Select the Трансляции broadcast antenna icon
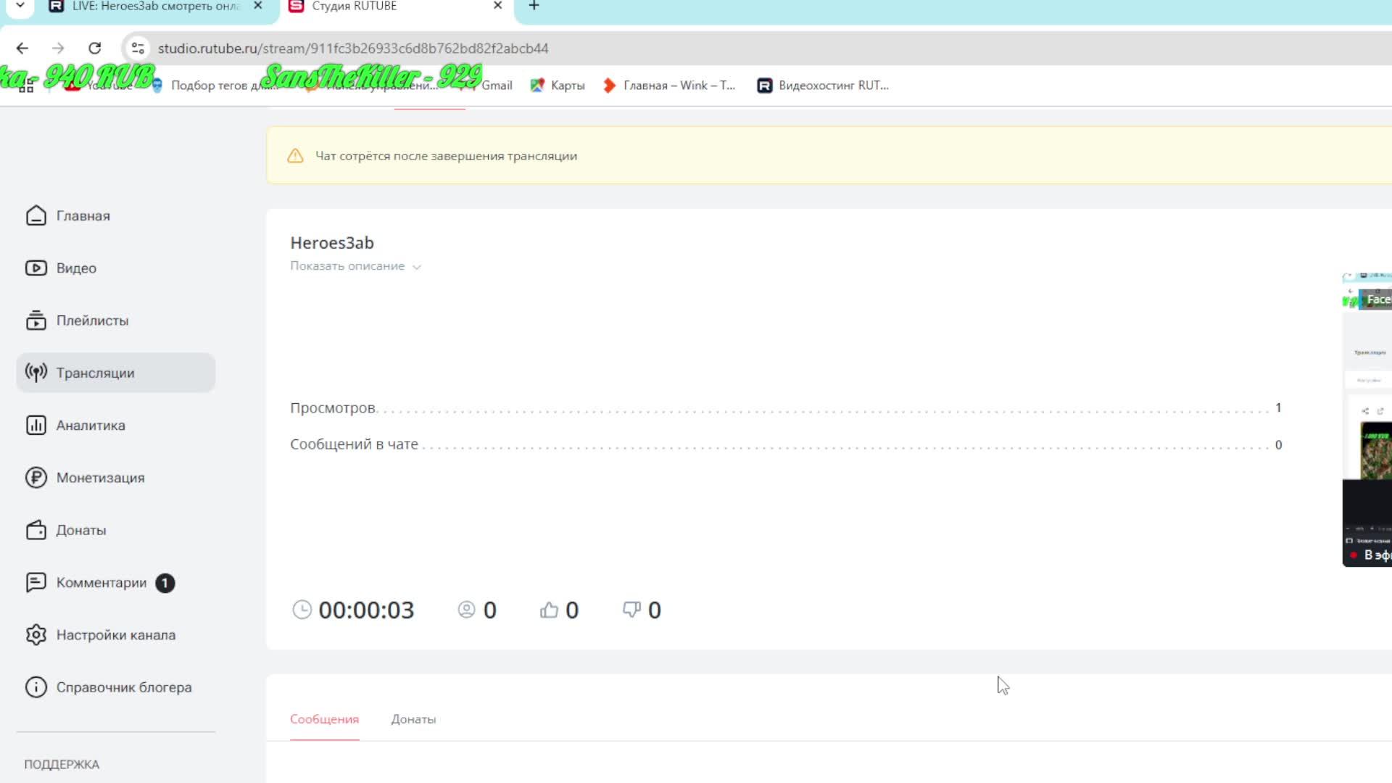The image size is (1392, 783). pos(36,373)
